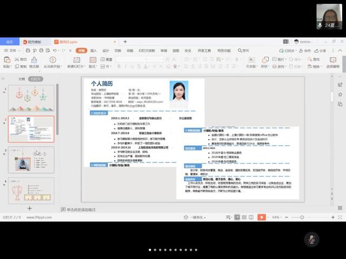Screen dimensions: 346x259
Task: Open the 插入 ribbon tab
Action: coord(94,51)
